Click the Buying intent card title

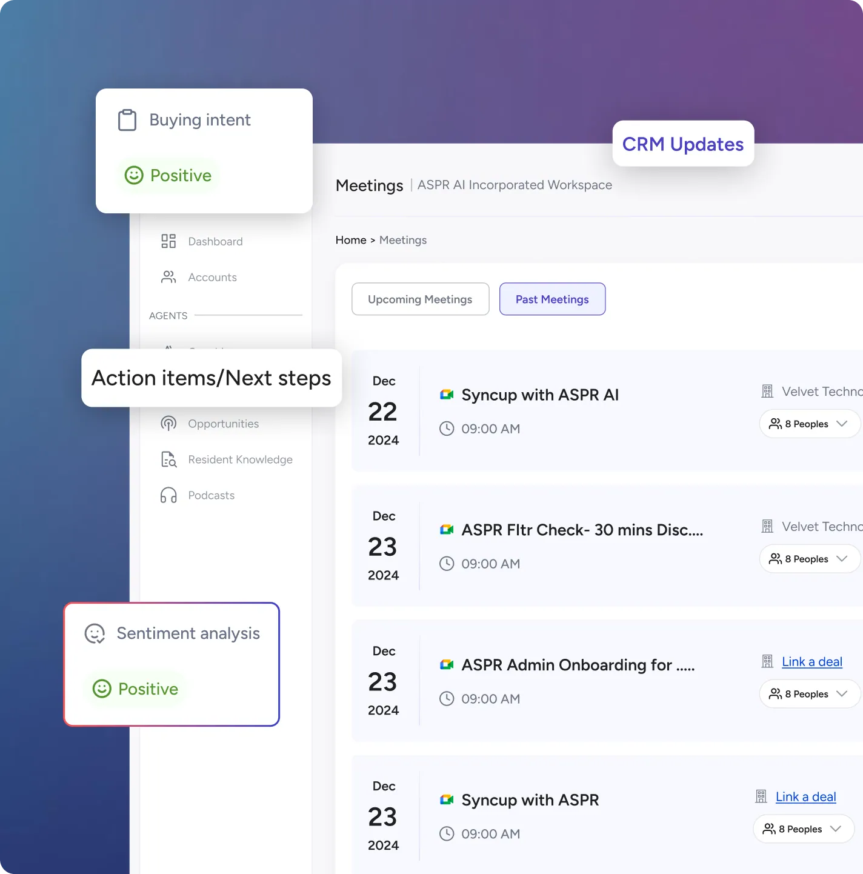200,120
